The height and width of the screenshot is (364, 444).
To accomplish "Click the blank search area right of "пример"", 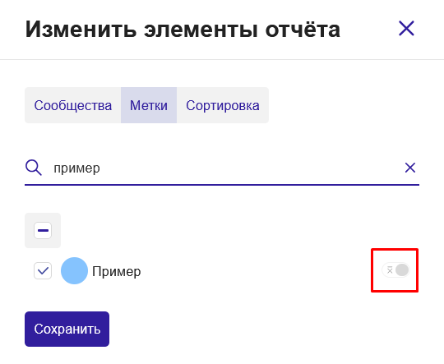I will tap(252, 168).
